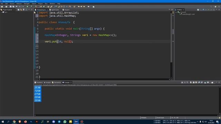Maximize the Outline panel
Image resolution: width=221 pixels, height=124 pixels.
tap(219, 10)
